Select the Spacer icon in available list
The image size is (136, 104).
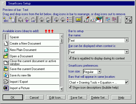click(x=6, y=37)
